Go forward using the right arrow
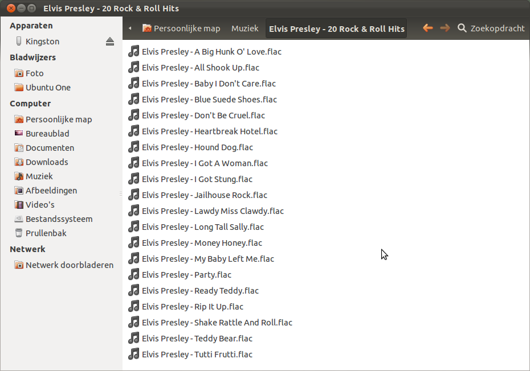The height and width of the screenshot is (371, 530). 445,28
